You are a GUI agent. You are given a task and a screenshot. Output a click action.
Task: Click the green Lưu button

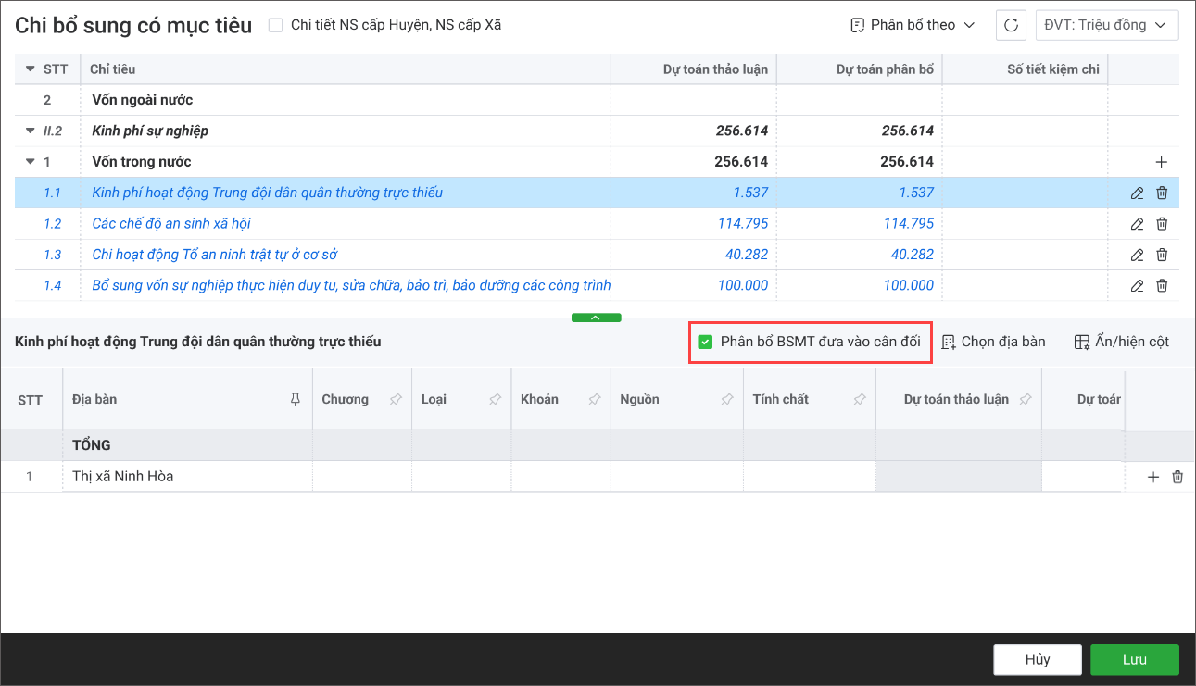click(1134, 659)
